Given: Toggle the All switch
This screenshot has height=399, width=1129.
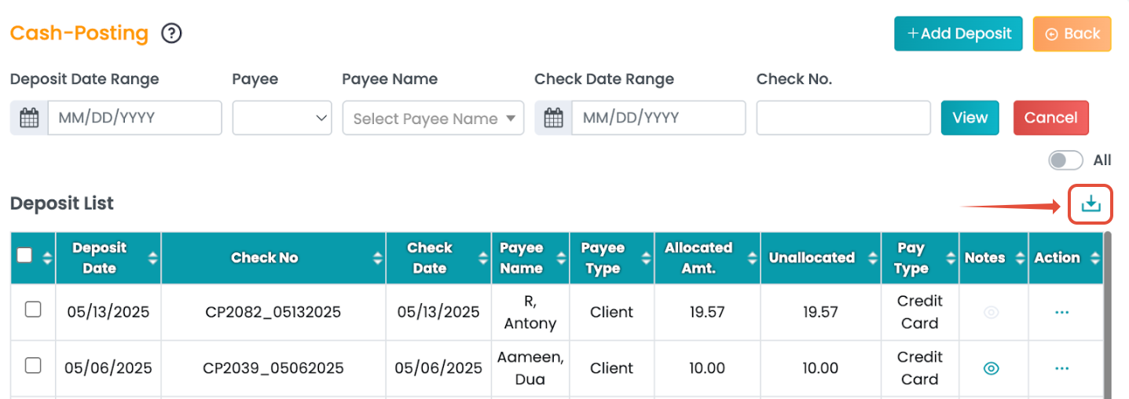Looking at the screenshot, I should tap(1065, 160).
